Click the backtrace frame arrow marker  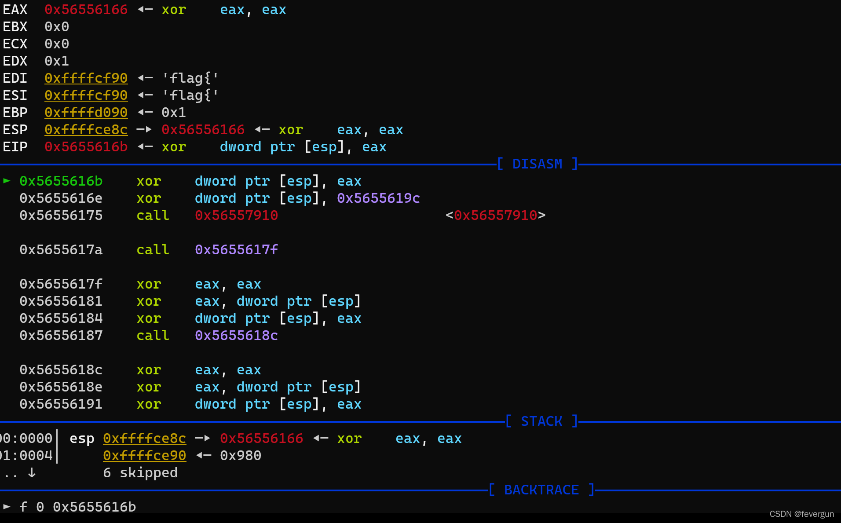7,507
